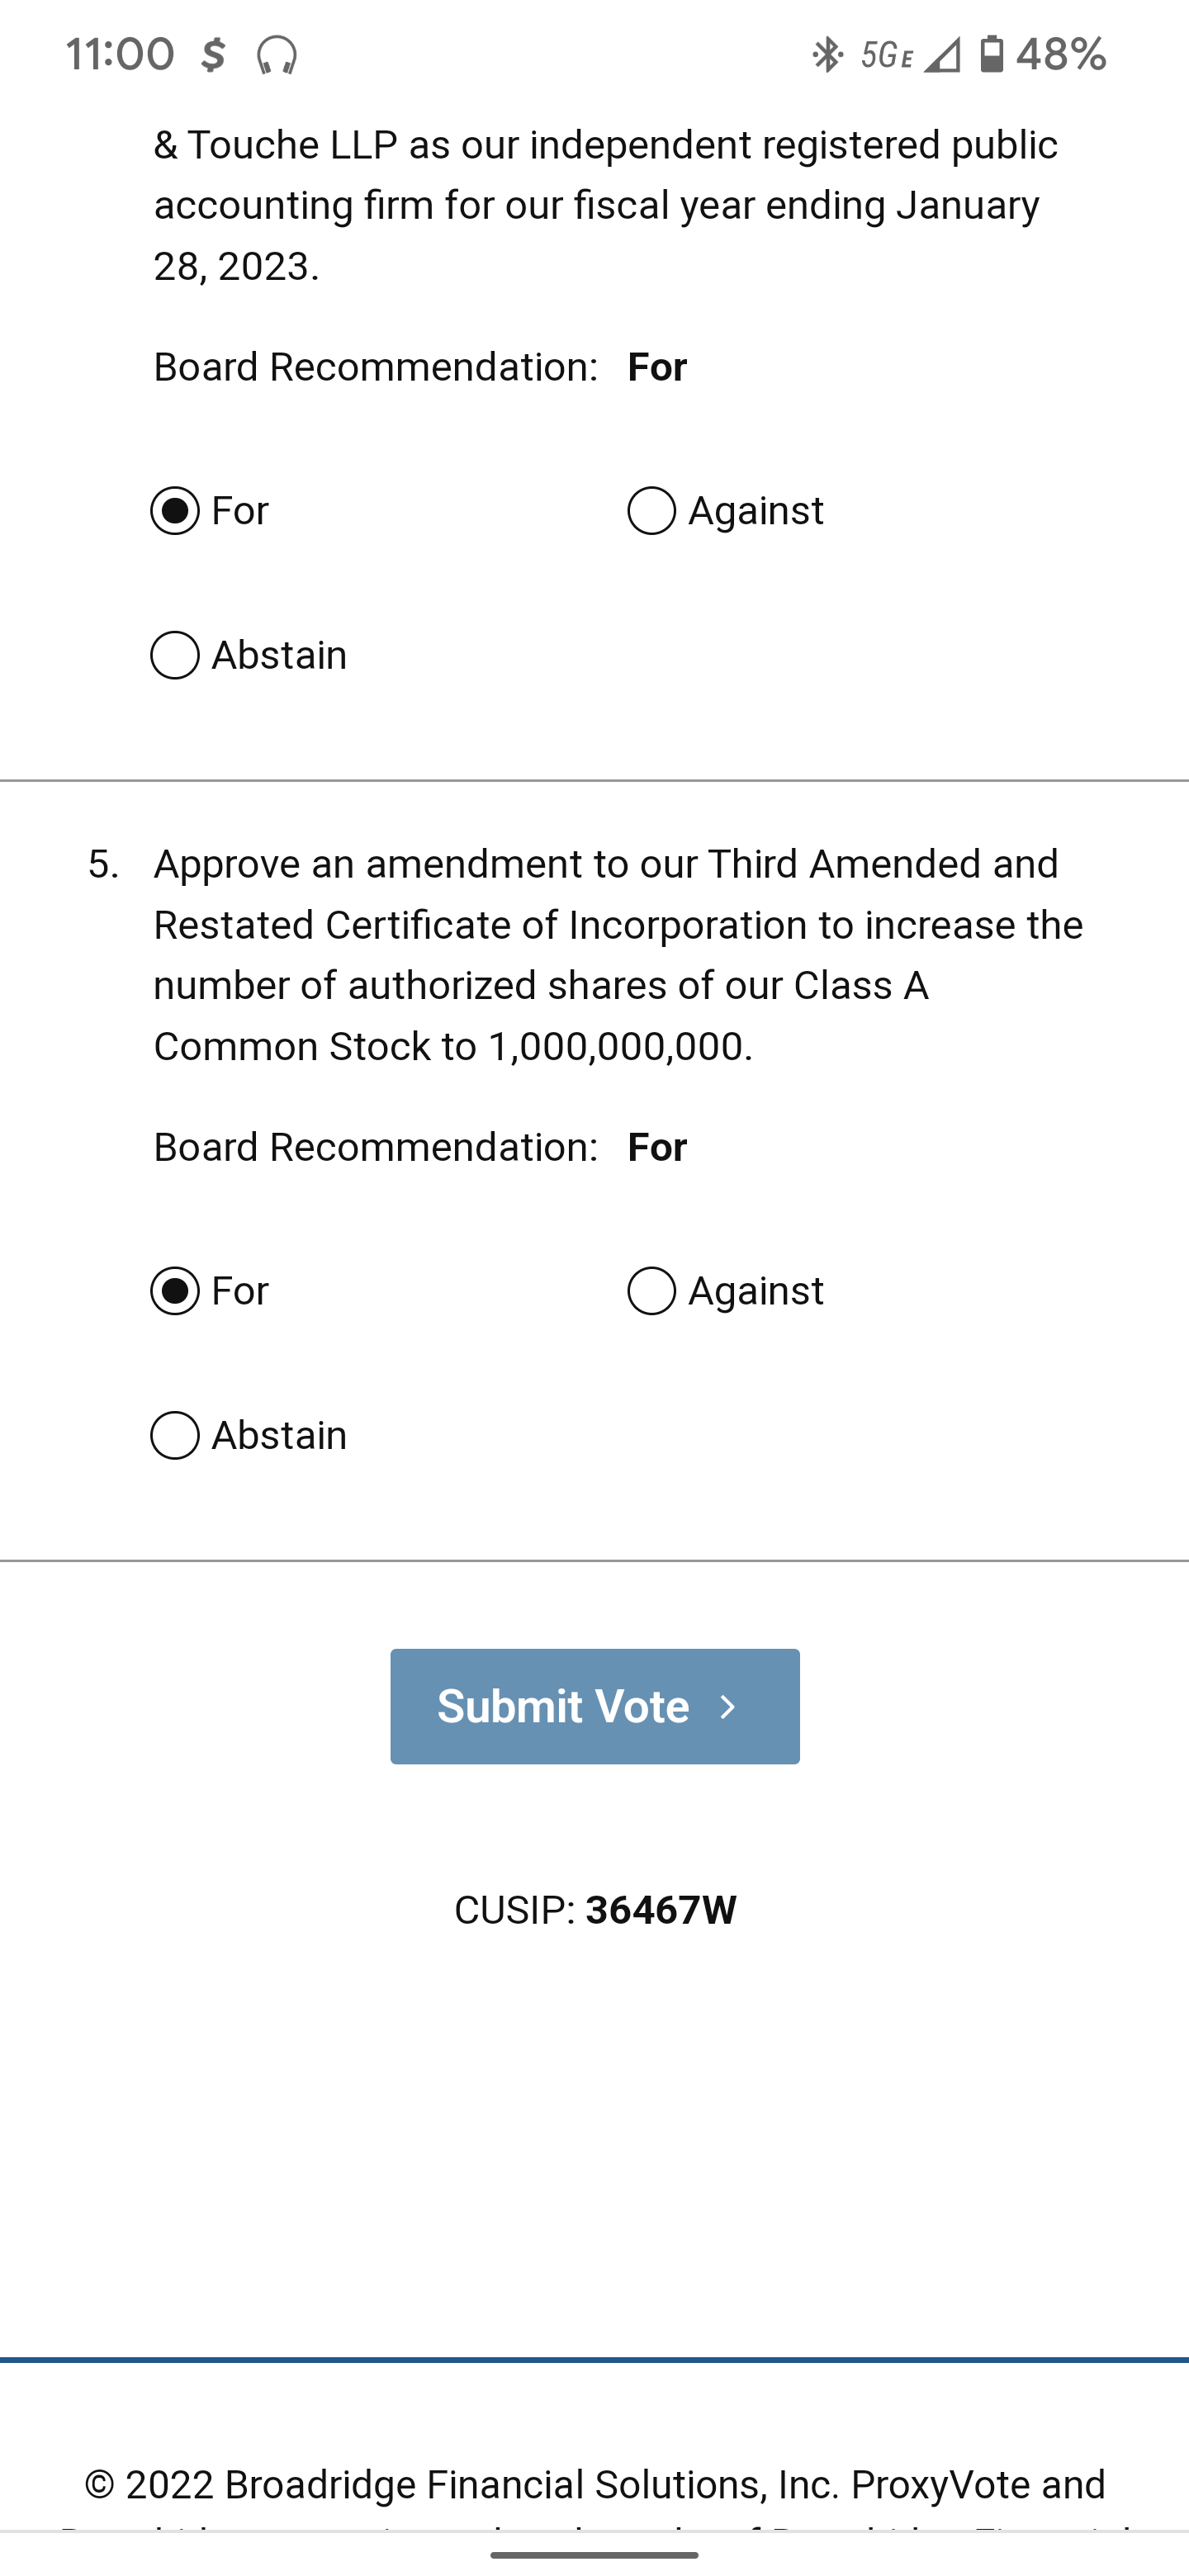
Task: Tap the battery icon in status bar
Action: point(991,54)
